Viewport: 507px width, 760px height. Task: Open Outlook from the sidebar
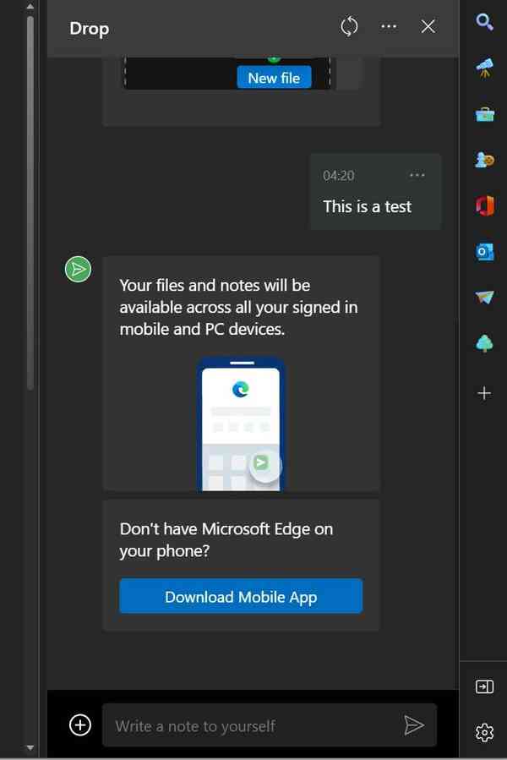(x=484, y=251)
